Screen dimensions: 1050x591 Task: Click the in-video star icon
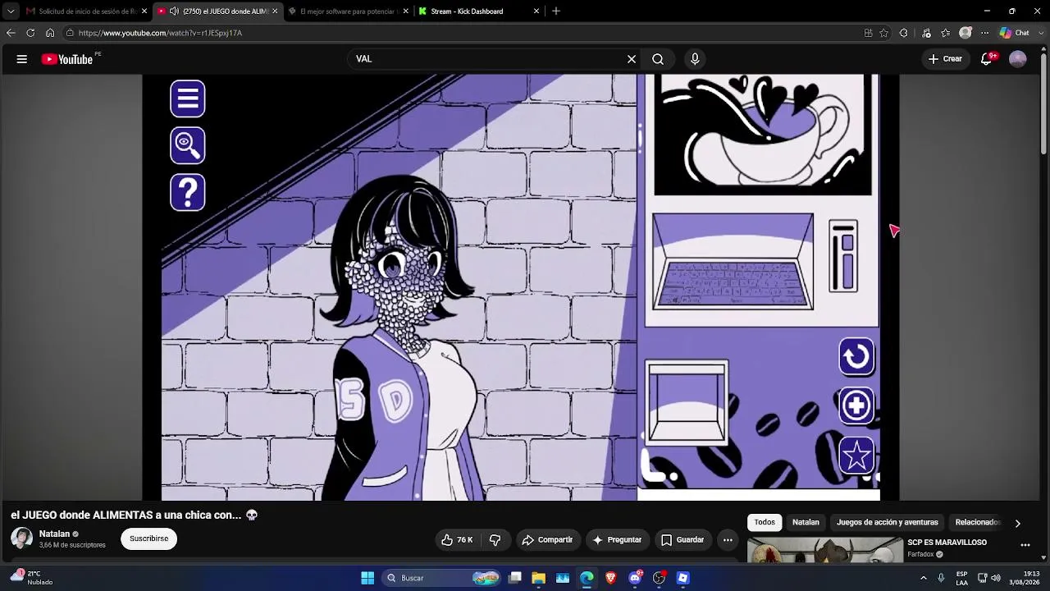point(856,455)
